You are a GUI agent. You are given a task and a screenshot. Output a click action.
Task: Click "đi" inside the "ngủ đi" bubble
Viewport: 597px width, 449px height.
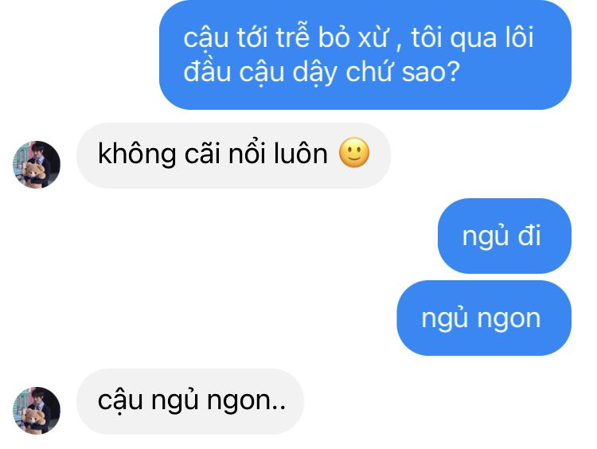tap(529, 236)
